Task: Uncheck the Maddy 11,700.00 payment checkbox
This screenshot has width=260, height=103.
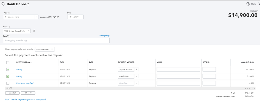Action: [x=8, y=69]
